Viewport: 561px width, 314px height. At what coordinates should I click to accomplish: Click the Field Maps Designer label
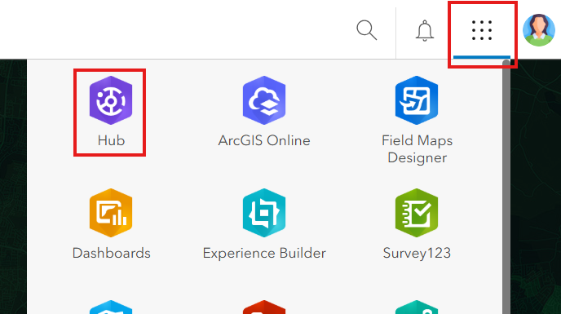417,149
